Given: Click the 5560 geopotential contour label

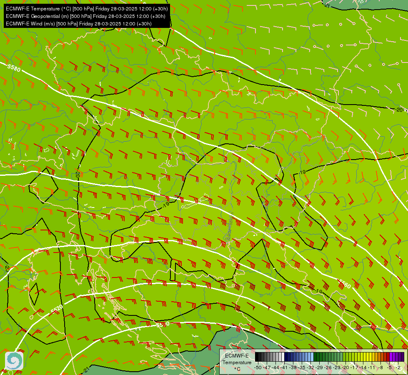Looking at the screenshot, I should 345,284.
